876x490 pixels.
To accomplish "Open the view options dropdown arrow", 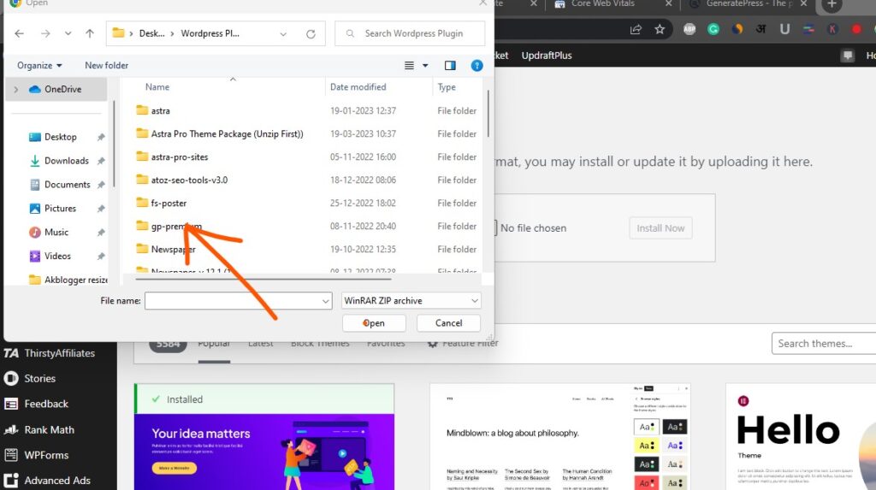I will (425, 65).
